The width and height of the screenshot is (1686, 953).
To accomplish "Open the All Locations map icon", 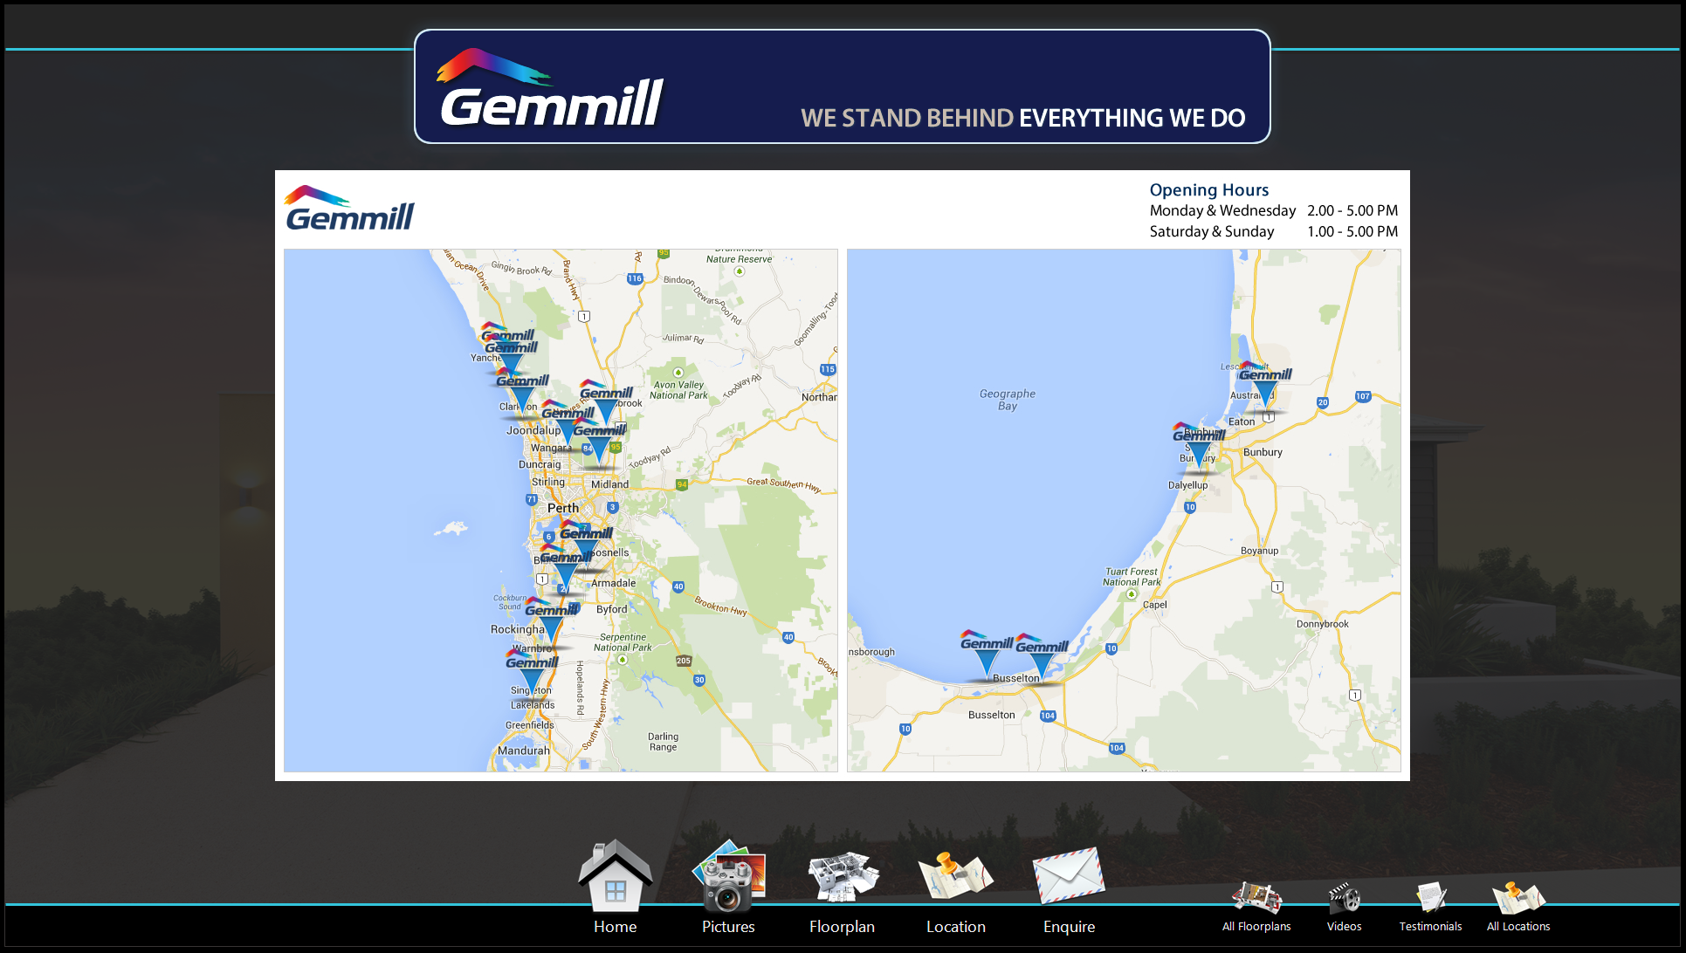I will (1518, 897).
